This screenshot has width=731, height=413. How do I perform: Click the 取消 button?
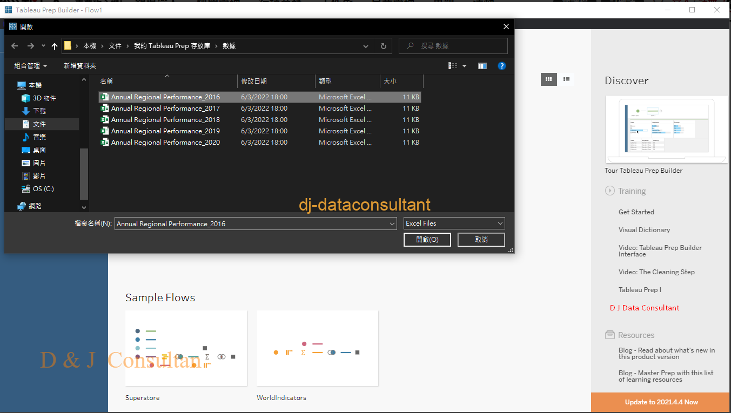click(481, 240)
